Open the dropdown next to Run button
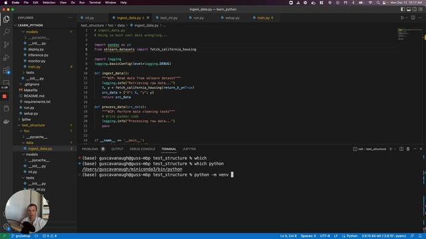The width and height of the screenshot is (426, 239). pyautogui.click(x=407, y=18)
